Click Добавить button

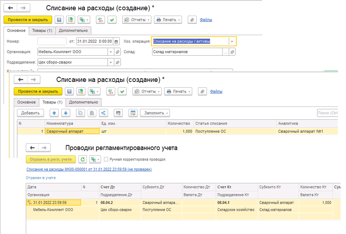31,113
